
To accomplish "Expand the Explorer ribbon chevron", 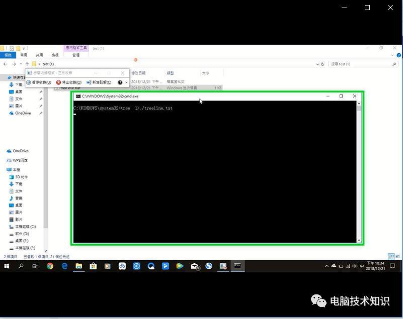I will click(x=392, y=55).
